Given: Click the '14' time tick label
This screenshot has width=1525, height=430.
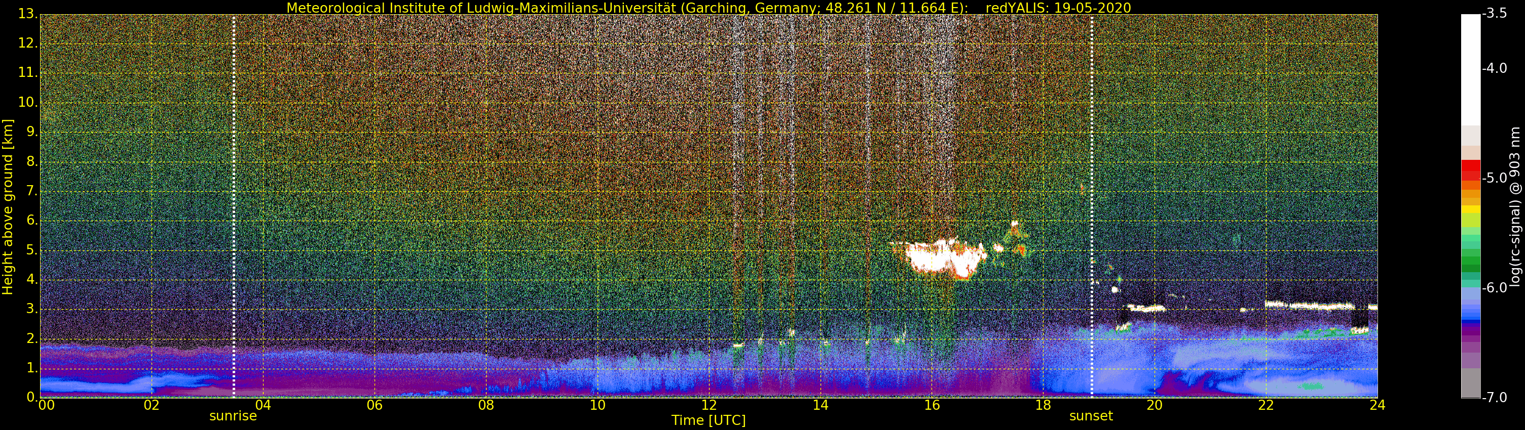Looking at the screenshot, I should (x=821, y=405).
